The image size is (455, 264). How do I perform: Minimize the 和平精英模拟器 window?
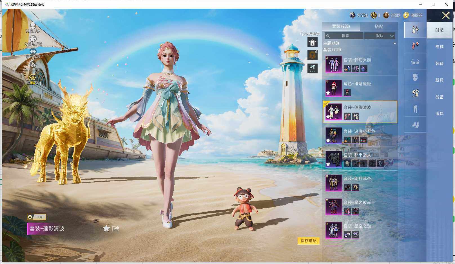(x=421, y=4)
